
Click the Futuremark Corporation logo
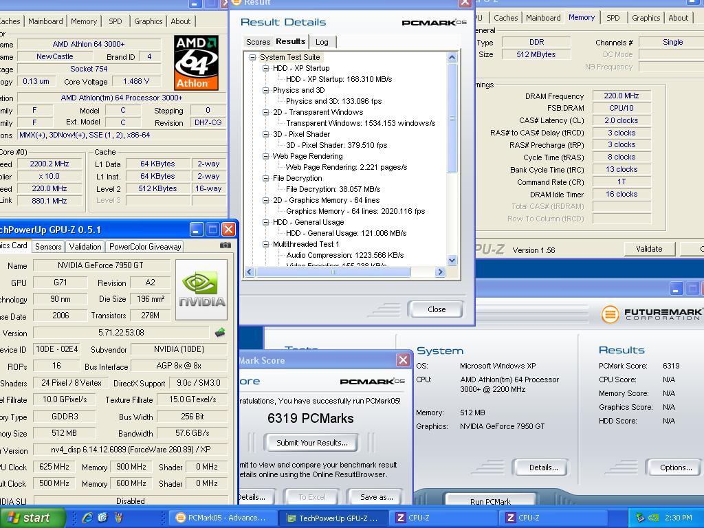pos(652,313)
